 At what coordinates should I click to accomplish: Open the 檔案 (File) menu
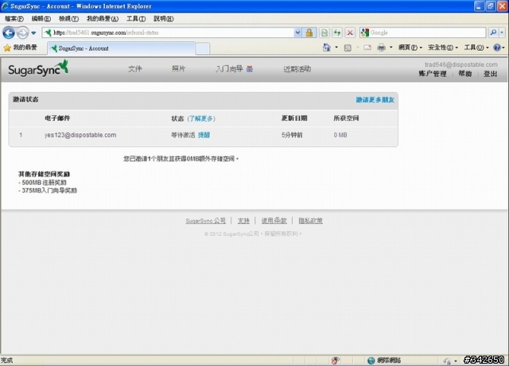14,19
